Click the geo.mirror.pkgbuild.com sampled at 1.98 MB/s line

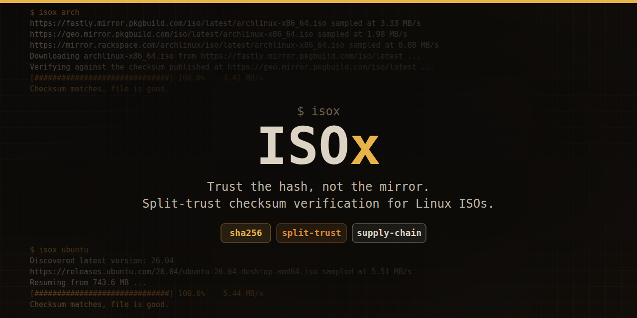[x=218, y=34]
